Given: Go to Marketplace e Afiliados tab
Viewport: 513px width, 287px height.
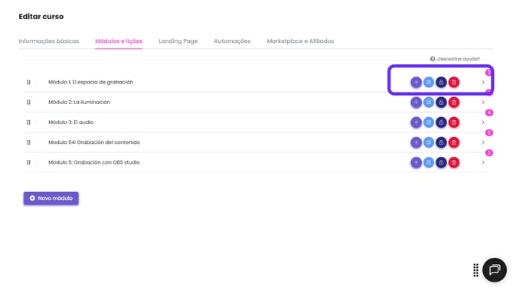Looking at the screenshot, I should tap(300, 41).
